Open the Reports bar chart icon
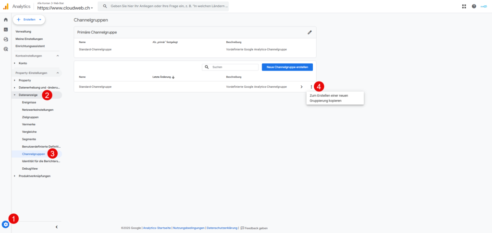 pyautogui.click(x=6, y=29)
